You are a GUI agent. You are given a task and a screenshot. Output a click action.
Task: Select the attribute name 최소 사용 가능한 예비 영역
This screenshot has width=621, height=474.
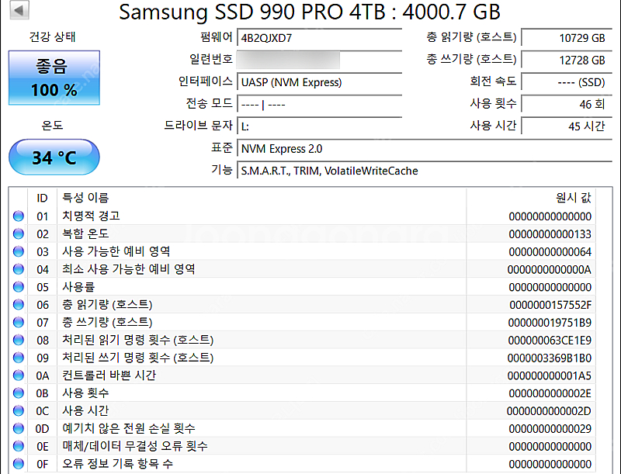[x=128, y=269]
